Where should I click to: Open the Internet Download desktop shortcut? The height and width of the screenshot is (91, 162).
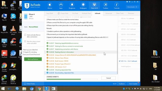[x=4, y=79]
